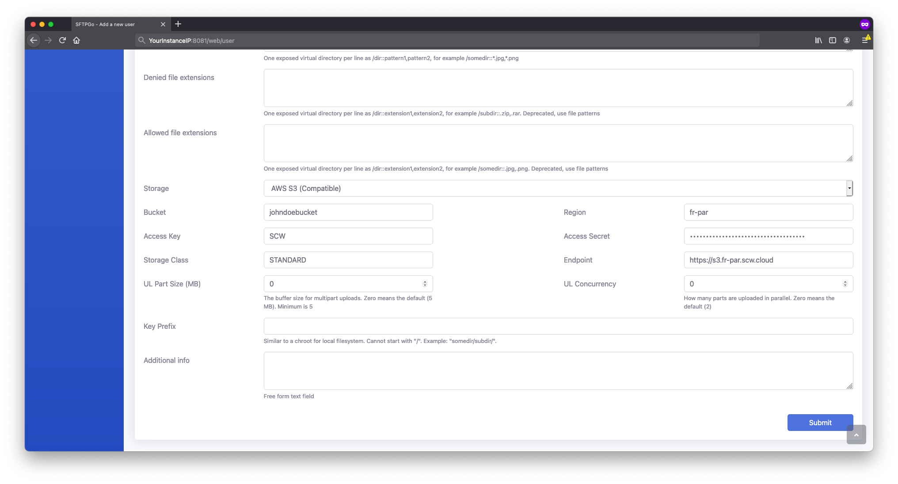Open the Storage dropdown AWS S3 (Compatible)

click(558, 188)
